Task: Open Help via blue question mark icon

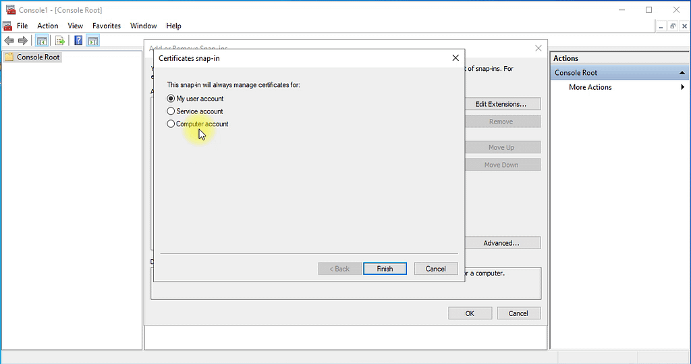Action: [78, 41]
